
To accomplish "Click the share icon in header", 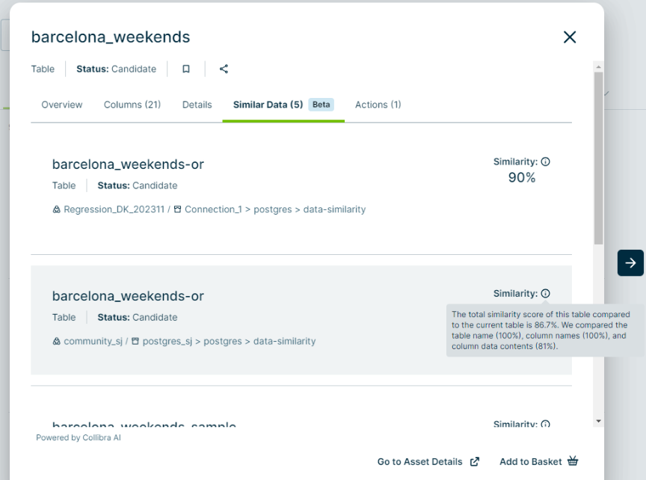I will point(224,69).
